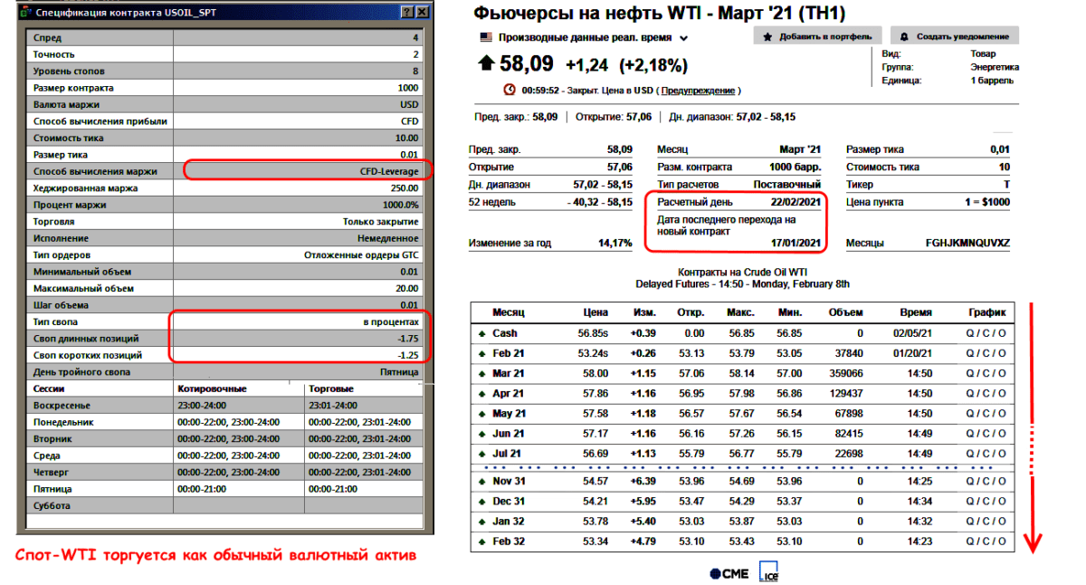
Task: Click 'Создать уведомление' button
Action: (955, 36)
